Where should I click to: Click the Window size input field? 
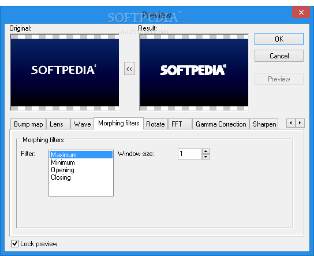(x=189, y=154)
